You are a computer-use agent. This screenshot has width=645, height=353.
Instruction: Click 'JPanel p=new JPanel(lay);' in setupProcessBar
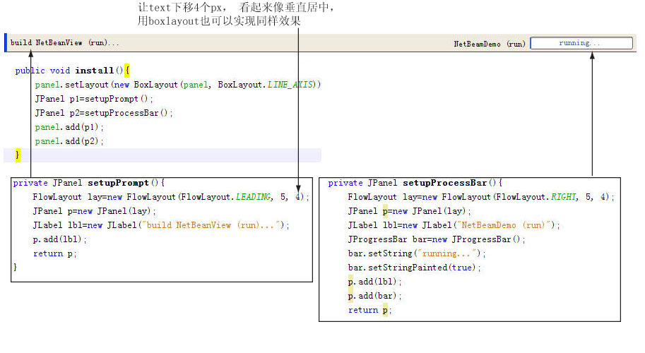click(409, 211)
